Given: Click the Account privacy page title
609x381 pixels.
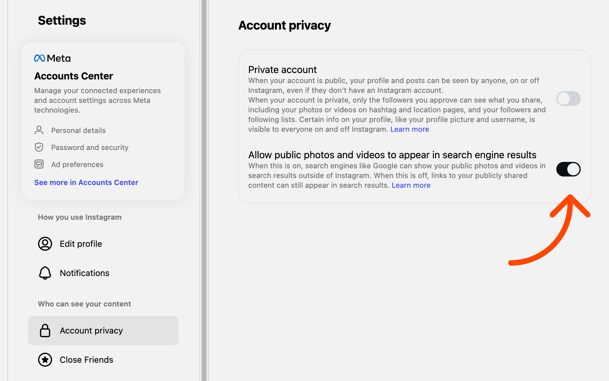Looking at the screenshot, I should 284,25.
